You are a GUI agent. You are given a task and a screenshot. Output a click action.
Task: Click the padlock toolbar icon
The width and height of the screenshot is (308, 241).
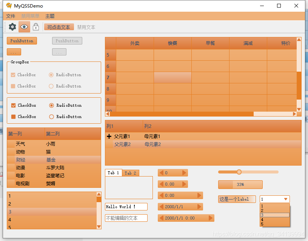36,27
